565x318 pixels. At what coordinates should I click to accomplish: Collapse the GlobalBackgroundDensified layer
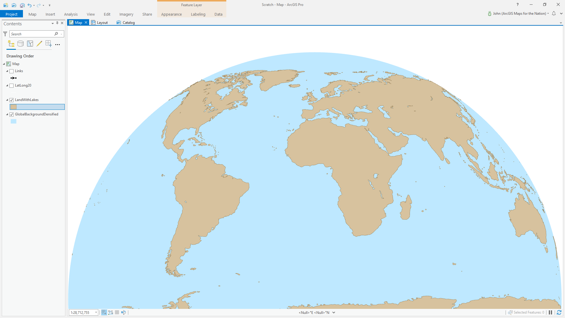pos(7,115)
